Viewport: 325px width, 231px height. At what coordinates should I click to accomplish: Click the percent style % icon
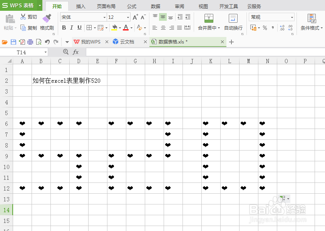265,28
